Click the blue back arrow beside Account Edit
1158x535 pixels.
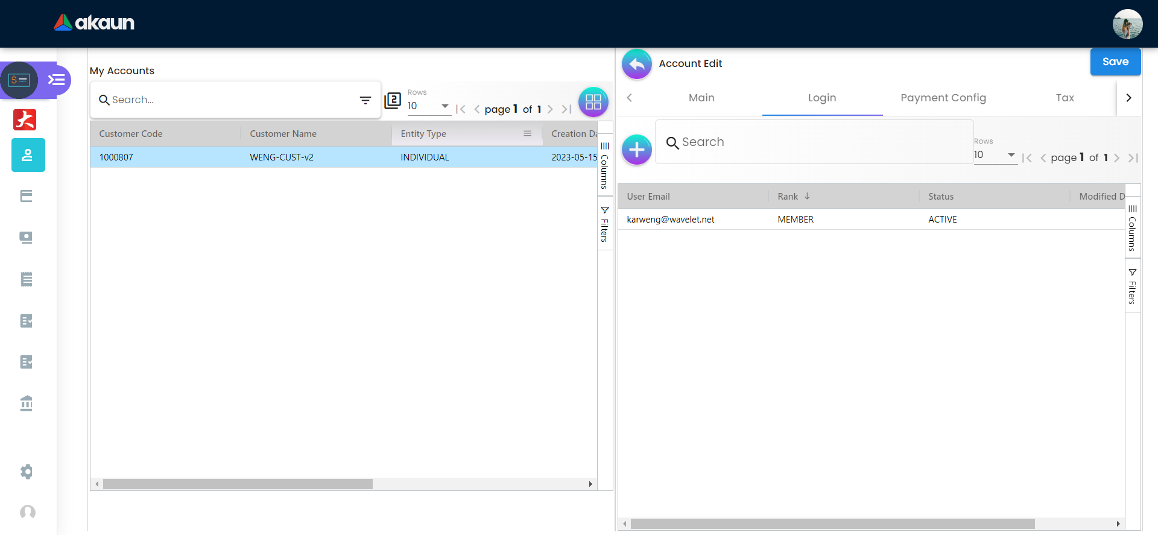636,64
